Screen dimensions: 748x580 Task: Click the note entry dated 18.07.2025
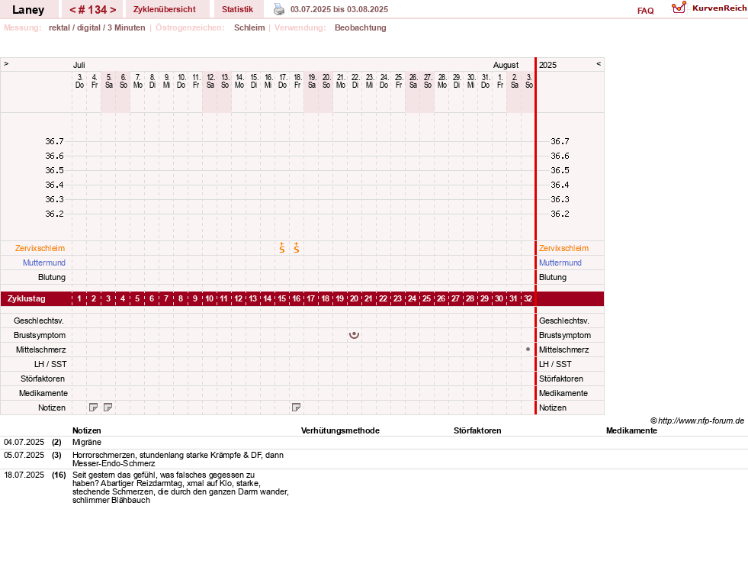point(374,488)
